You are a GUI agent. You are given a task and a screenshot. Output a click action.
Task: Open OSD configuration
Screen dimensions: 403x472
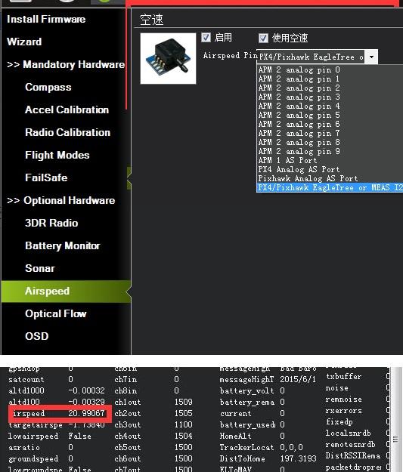coord(37,336)
